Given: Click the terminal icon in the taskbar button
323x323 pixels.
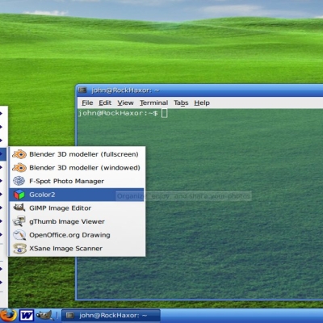Looking at the screenshot, I should point(70,315).
